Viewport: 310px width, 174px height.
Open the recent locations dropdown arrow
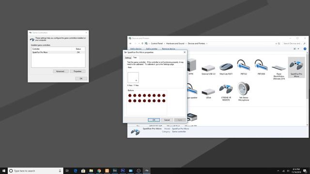click(x=139, y=43)
